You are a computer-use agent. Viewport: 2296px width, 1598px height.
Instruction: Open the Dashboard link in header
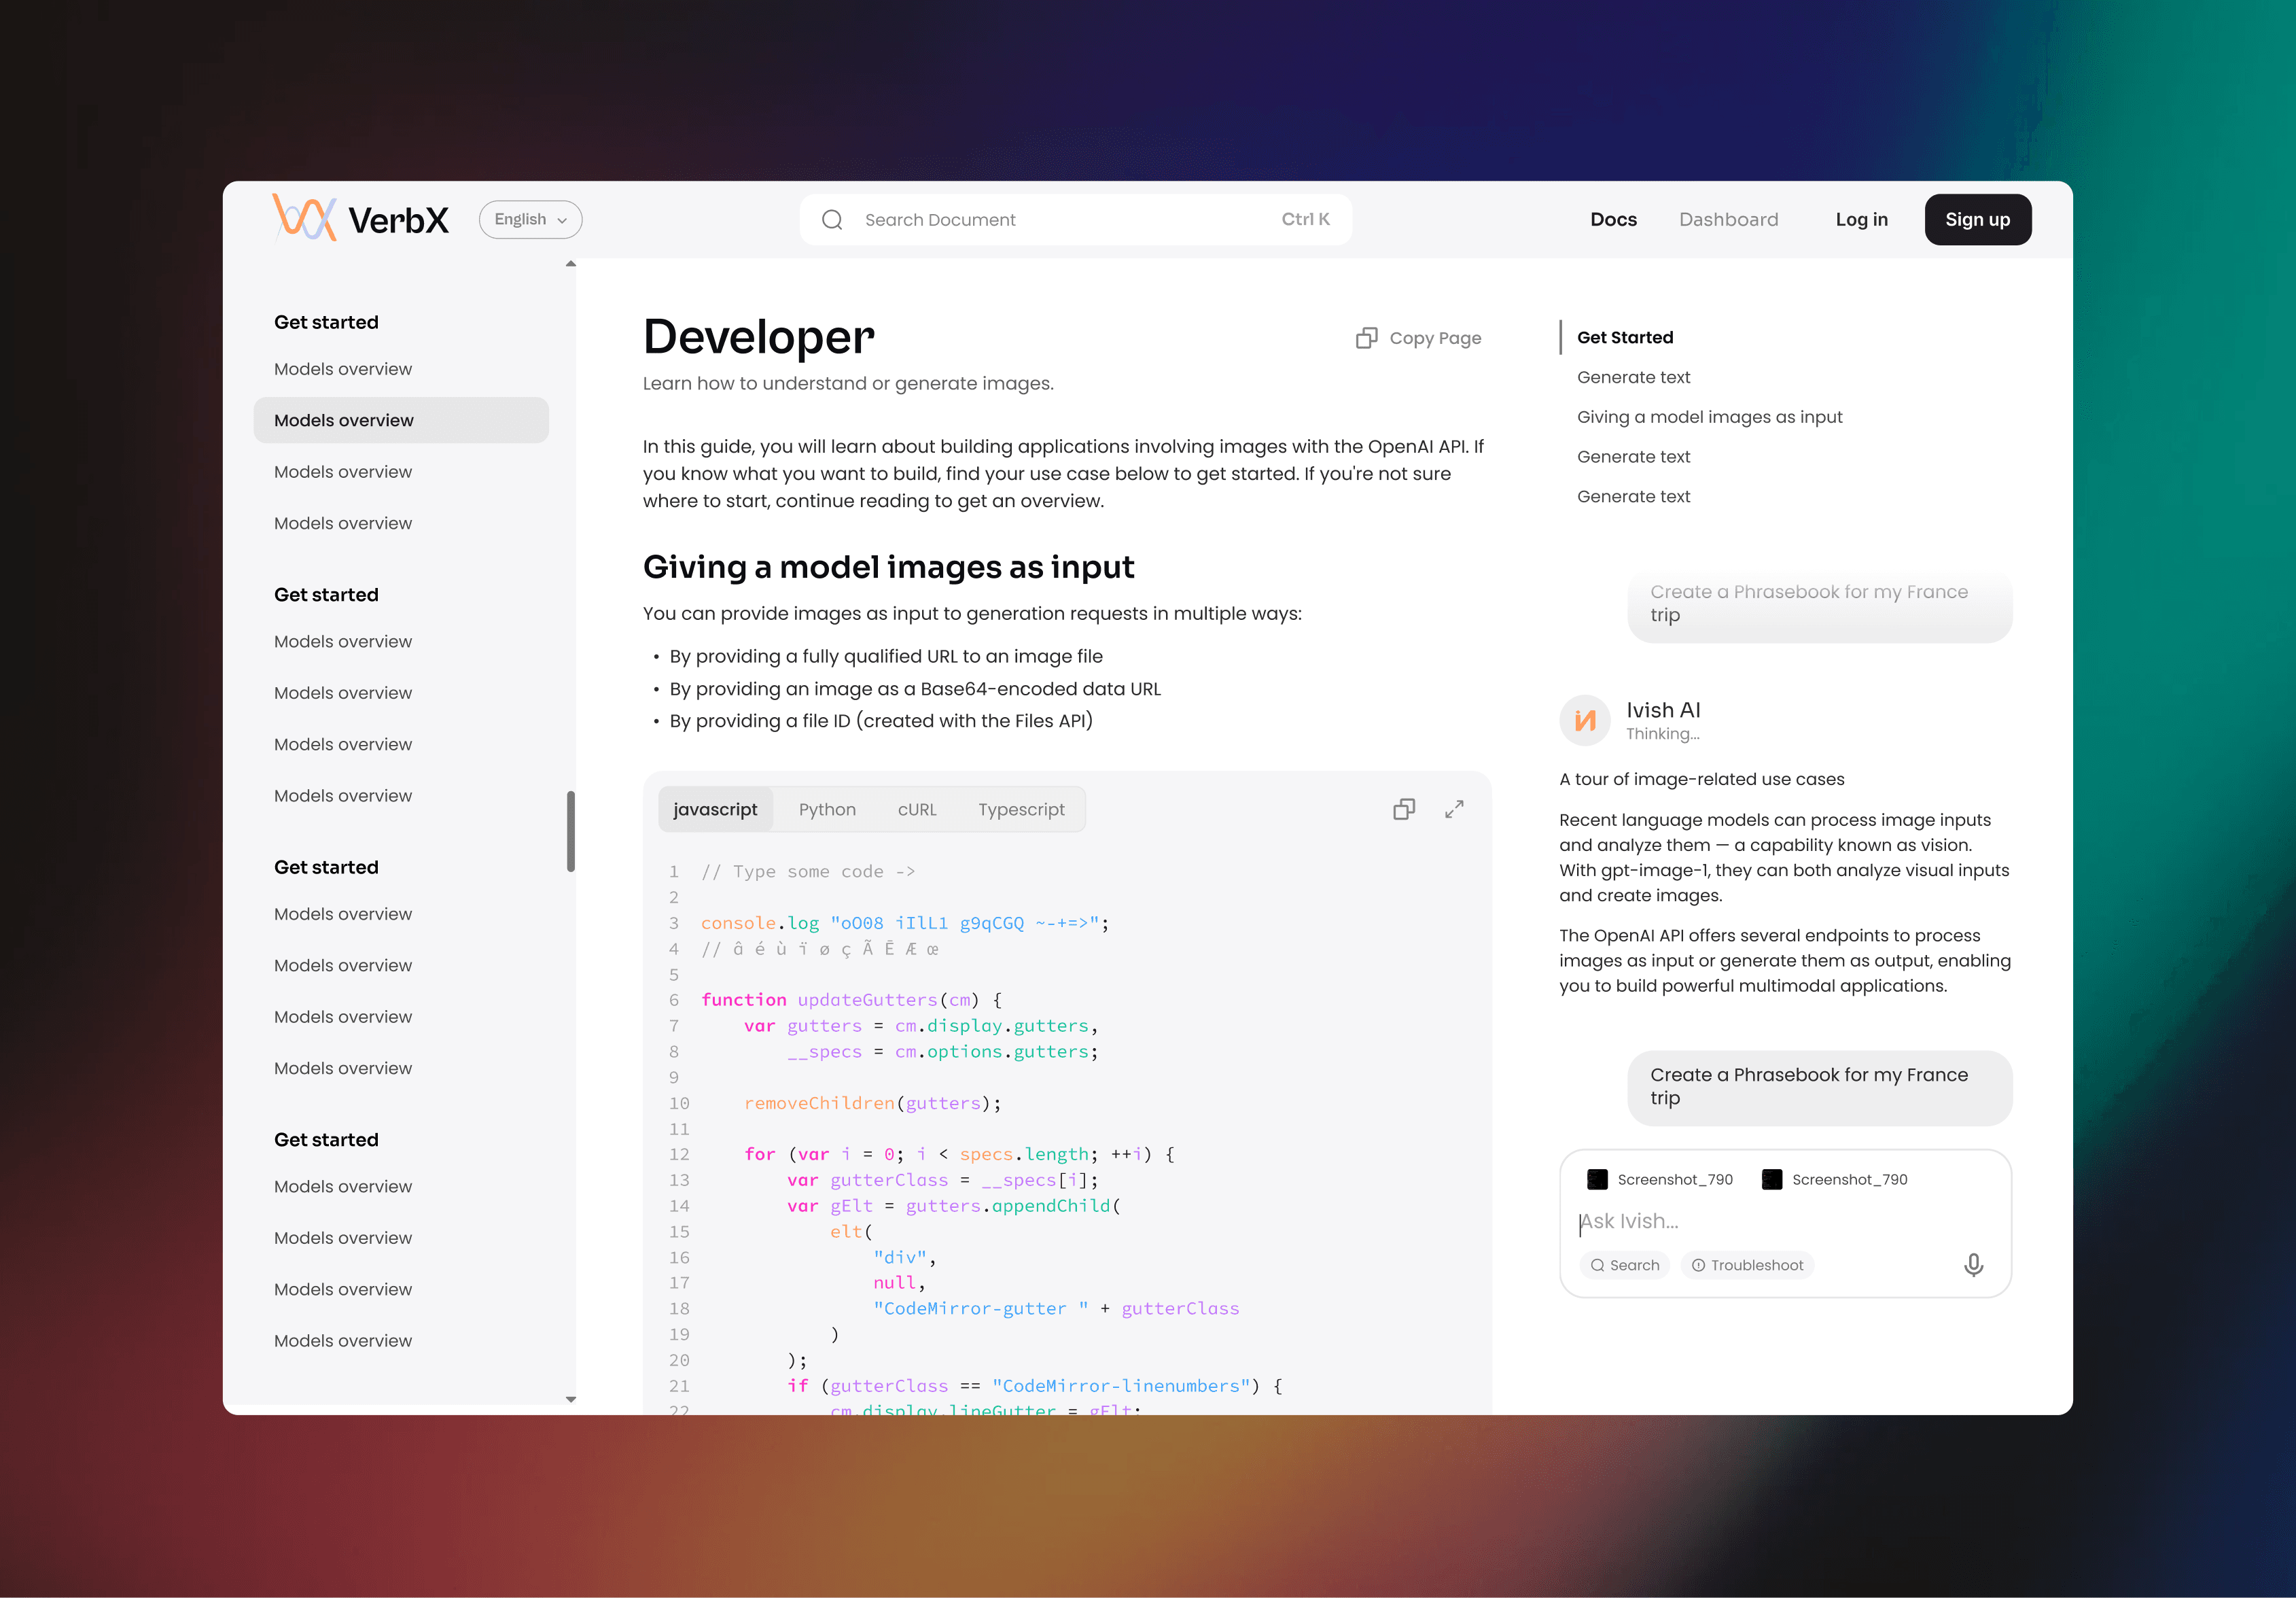point(1728,220)
